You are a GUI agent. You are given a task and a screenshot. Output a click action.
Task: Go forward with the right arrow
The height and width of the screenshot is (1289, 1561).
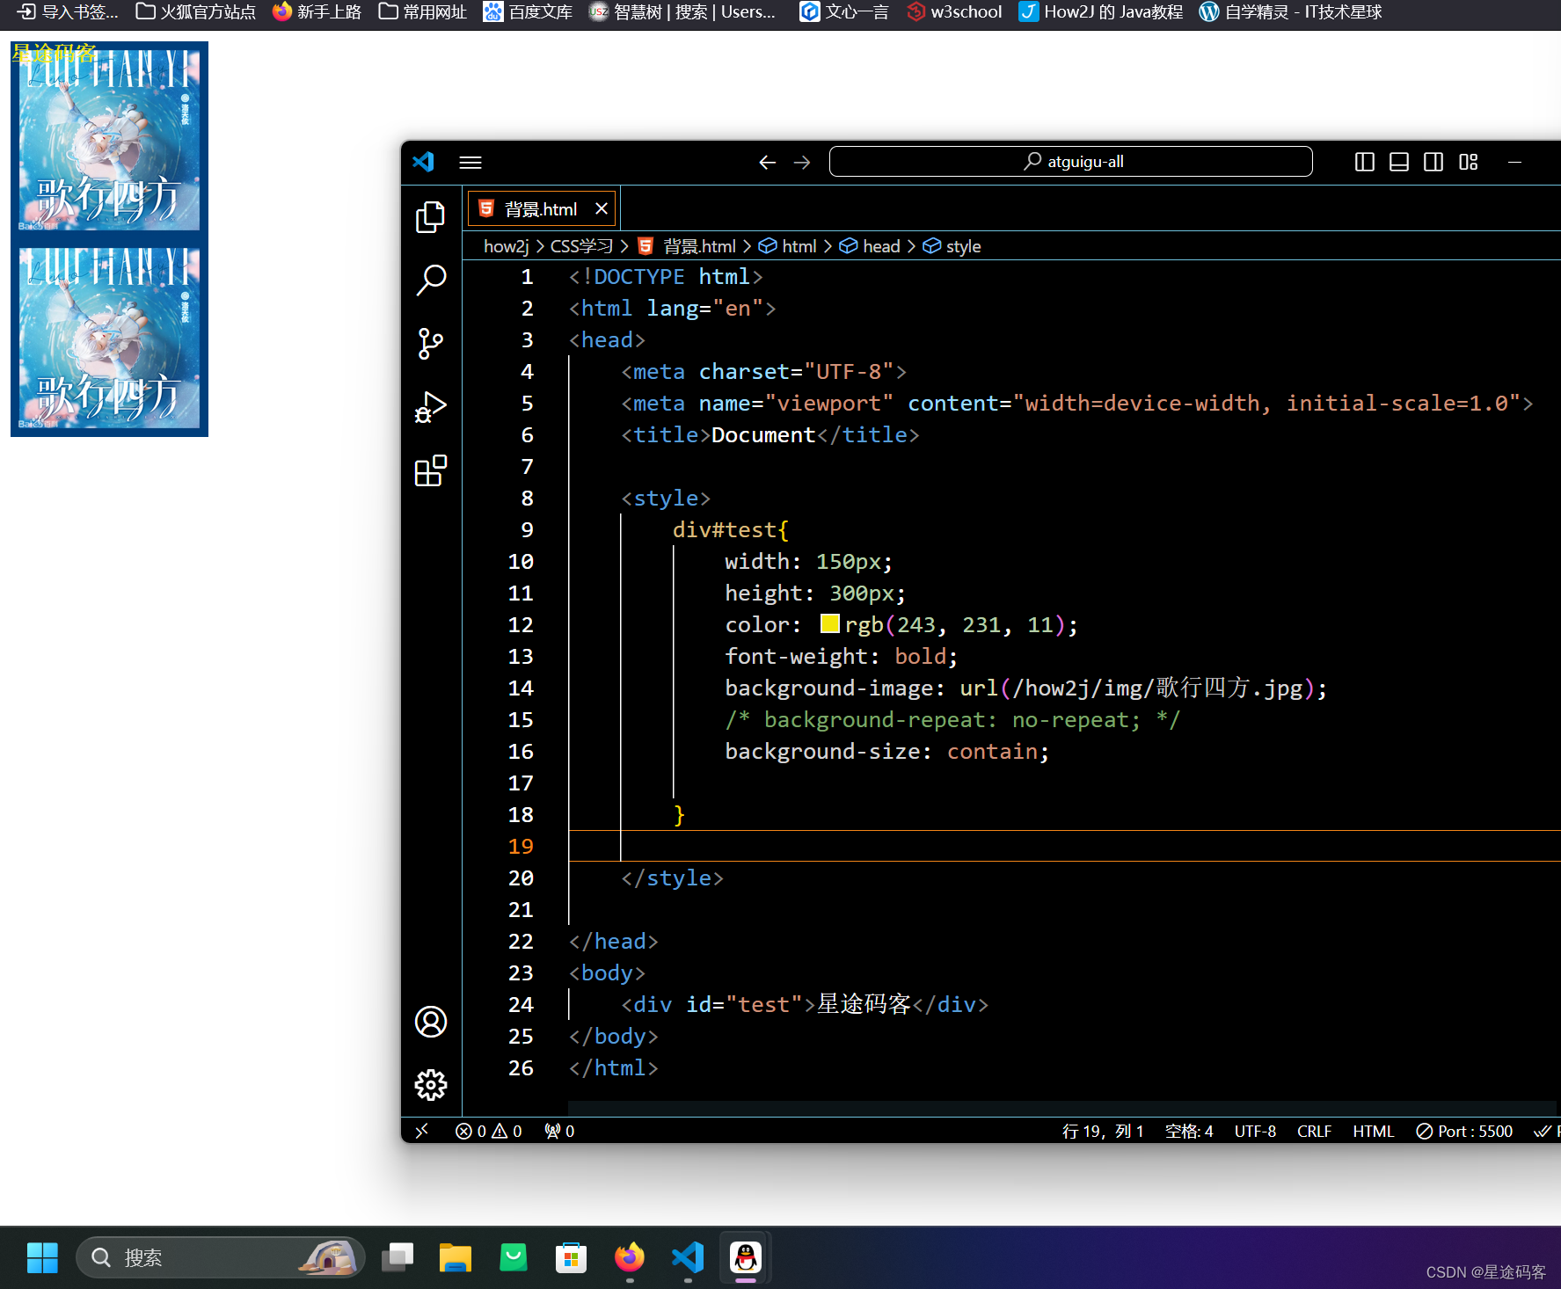coord(802,162)
